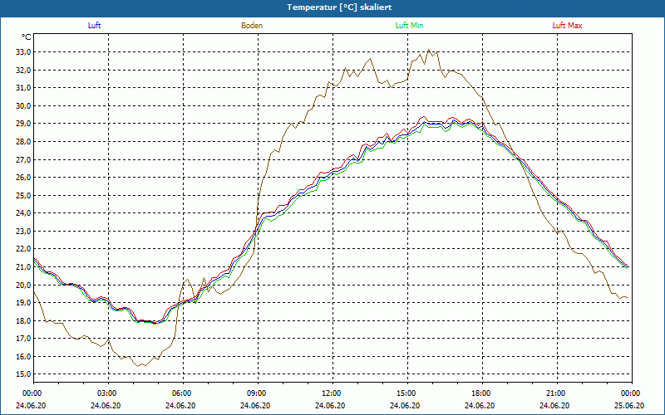Click the 18:00 time axis label
The height and width of the screenshot is (415, 665).
pyautogui.click(x=480, y=393)
